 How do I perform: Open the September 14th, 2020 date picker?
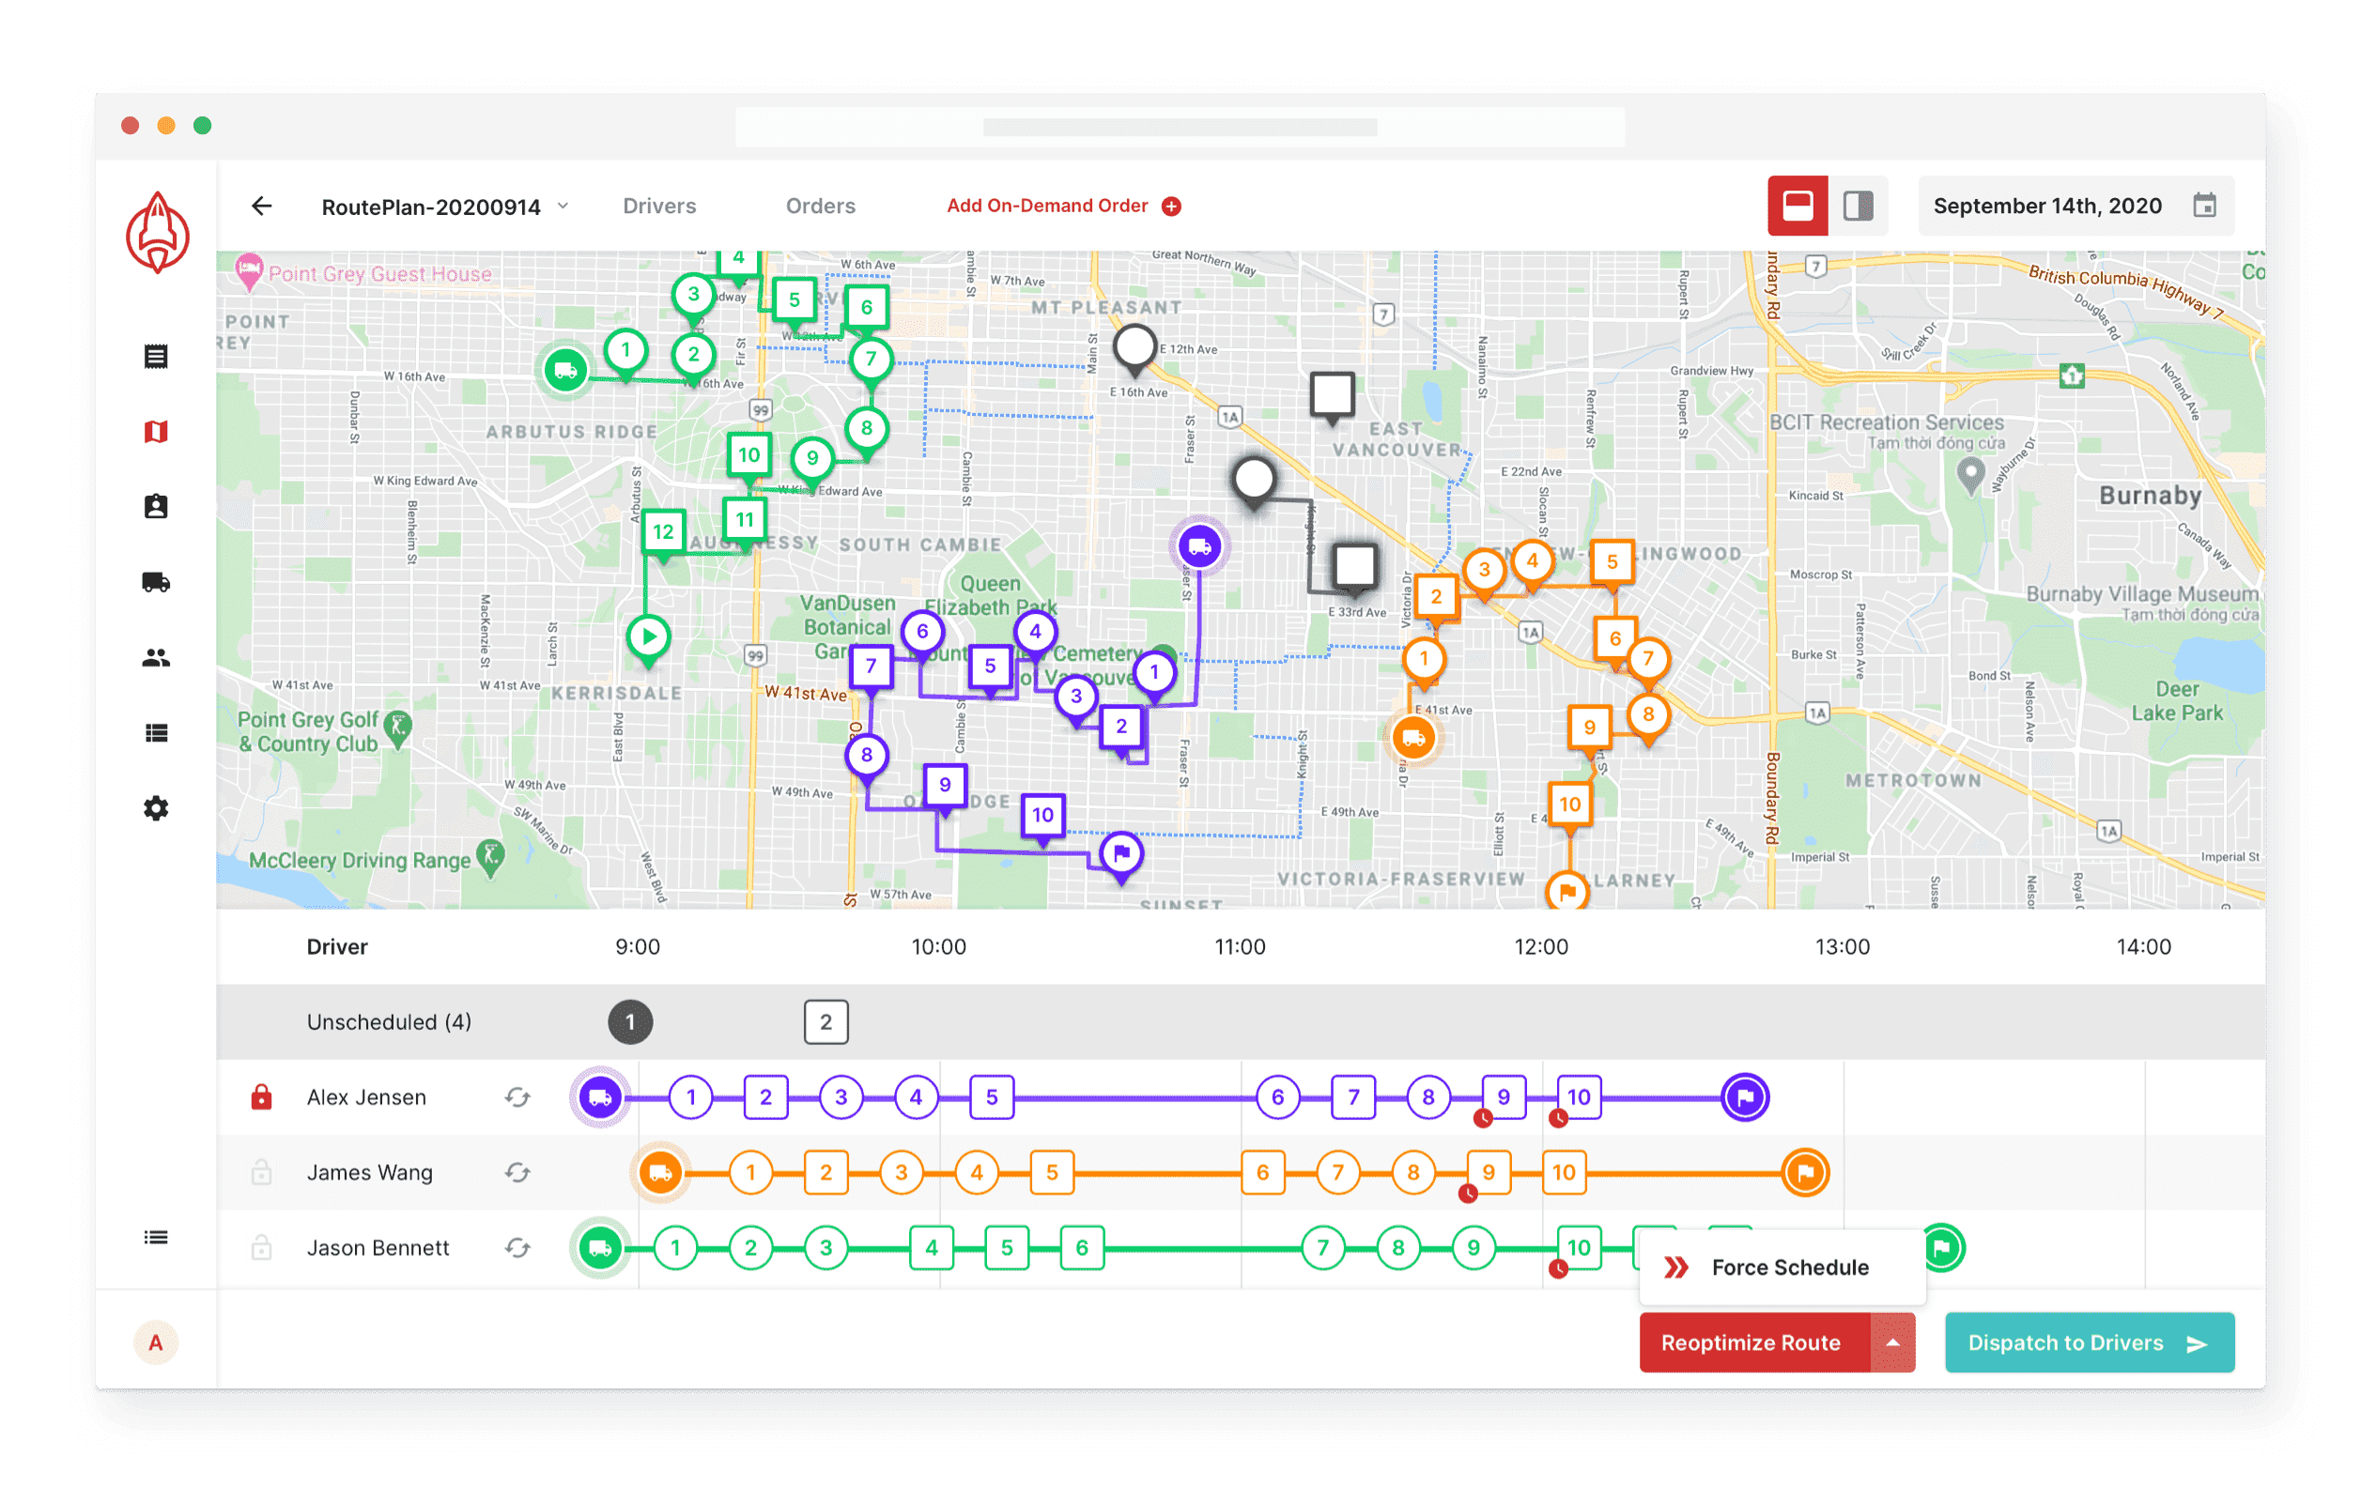pyautogui.click(x=2046, y=206)
